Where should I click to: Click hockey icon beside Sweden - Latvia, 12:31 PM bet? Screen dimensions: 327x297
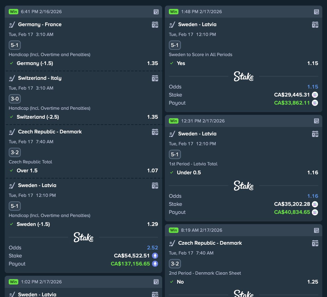(172, 134)
